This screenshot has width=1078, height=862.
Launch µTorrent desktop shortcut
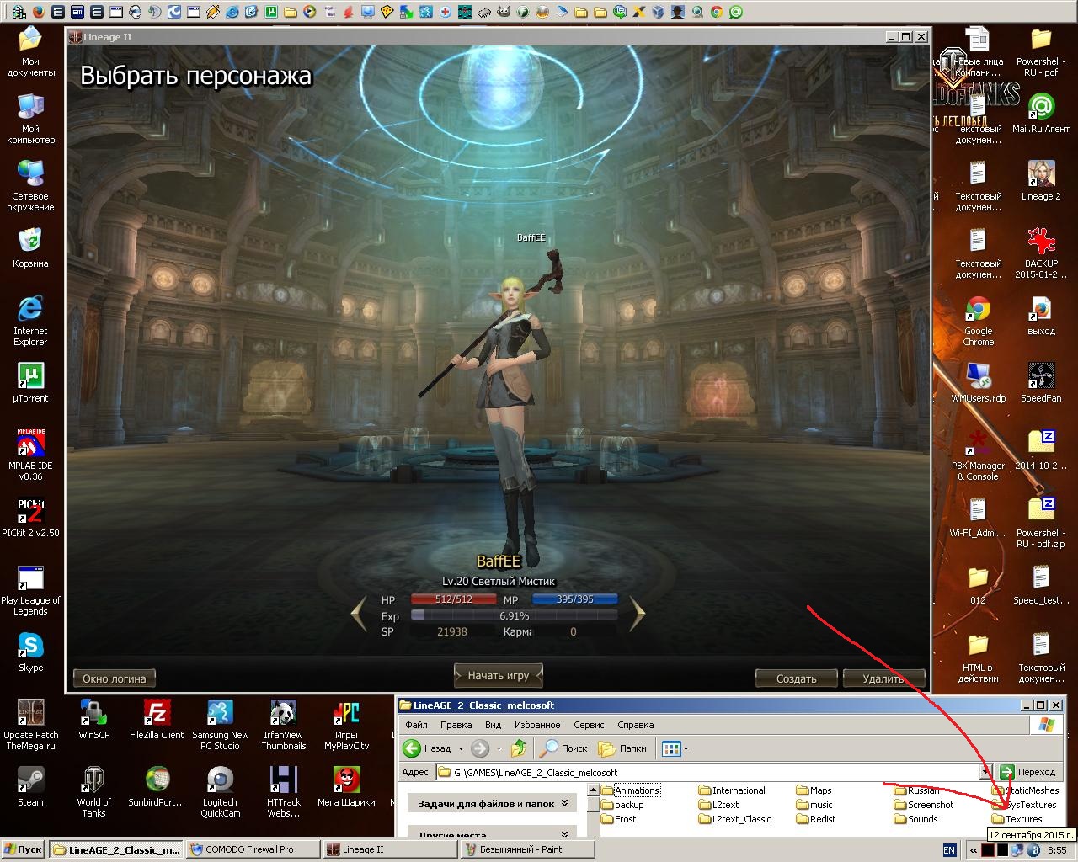(30, 382)
